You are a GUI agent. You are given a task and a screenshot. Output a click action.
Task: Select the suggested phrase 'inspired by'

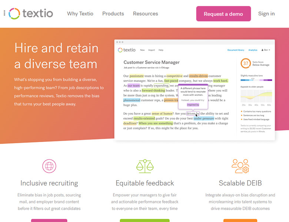pos(193,105)
